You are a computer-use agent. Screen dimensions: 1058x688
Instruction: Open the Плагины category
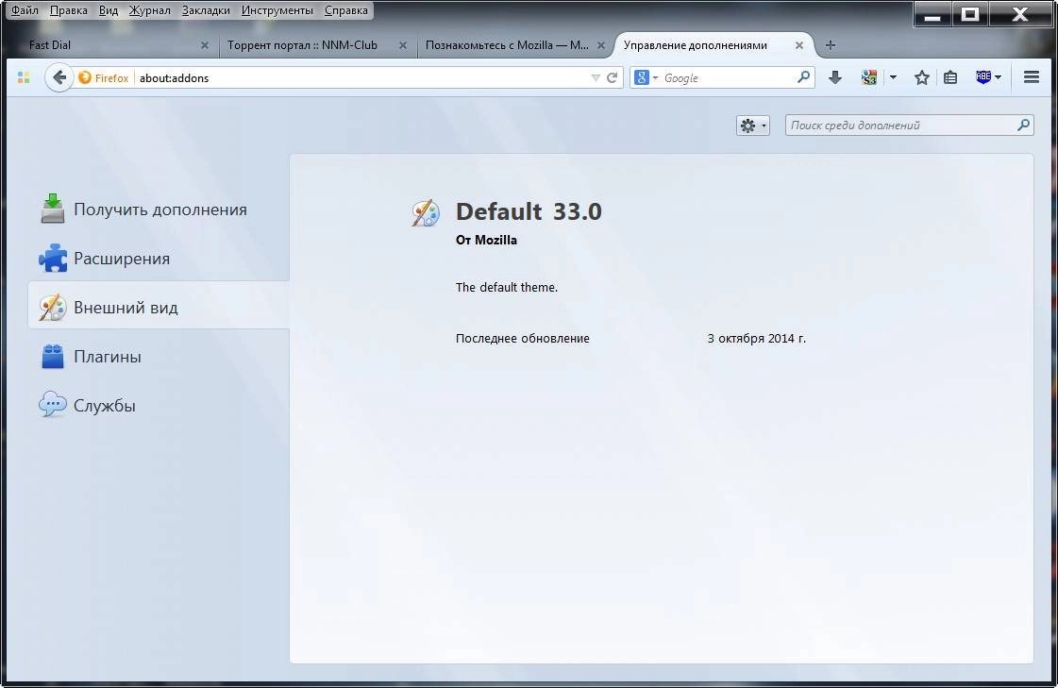click(x=159, y=356)
